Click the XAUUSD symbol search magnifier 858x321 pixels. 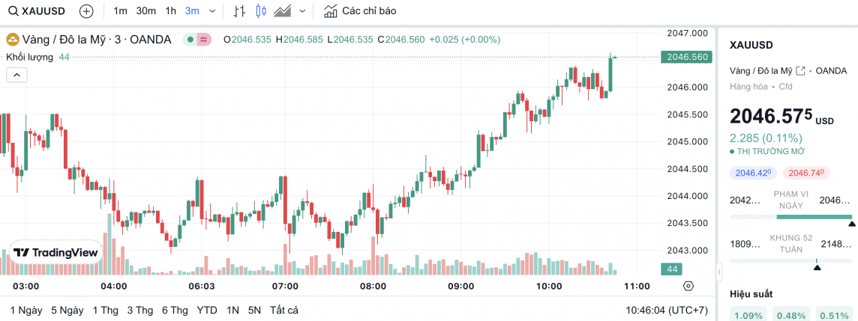point(13,11)
